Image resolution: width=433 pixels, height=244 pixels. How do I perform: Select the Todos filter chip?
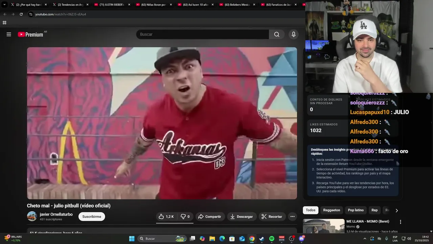point(311,210)
